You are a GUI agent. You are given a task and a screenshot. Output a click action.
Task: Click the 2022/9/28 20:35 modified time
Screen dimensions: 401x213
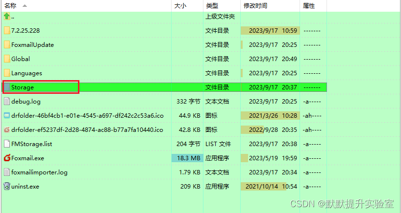(273, 129)
